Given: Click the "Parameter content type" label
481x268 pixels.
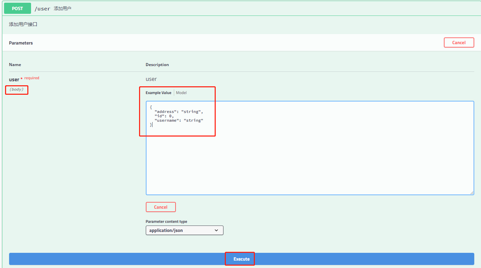Looking at the screenshot, I should coord(166,221).
